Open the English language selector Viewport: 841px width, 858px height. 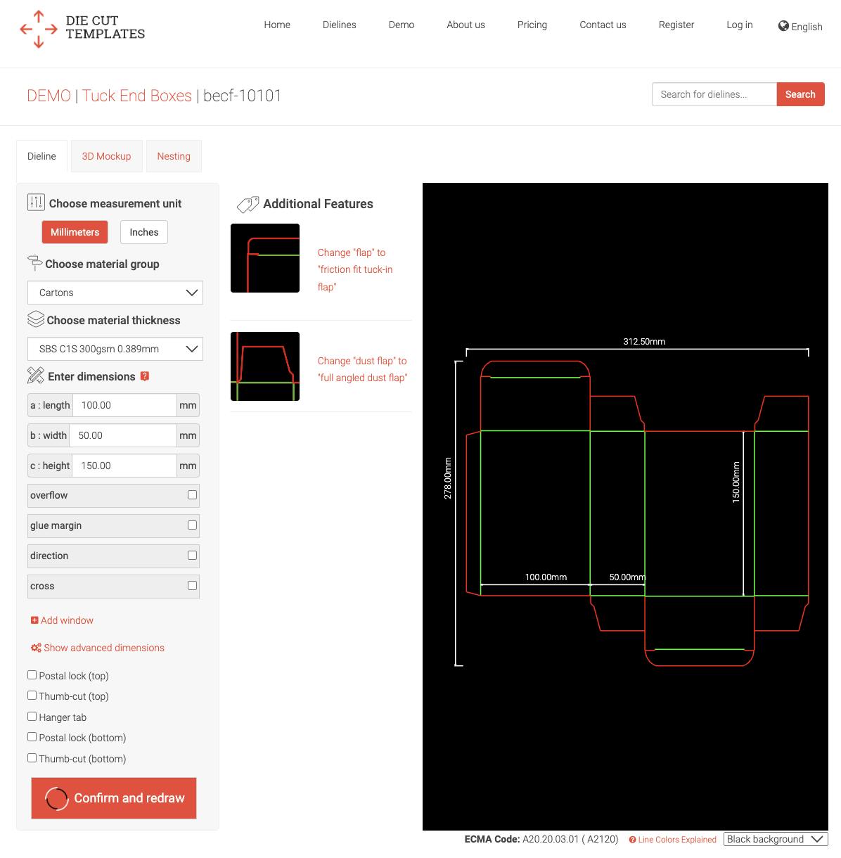coord(800,27)
